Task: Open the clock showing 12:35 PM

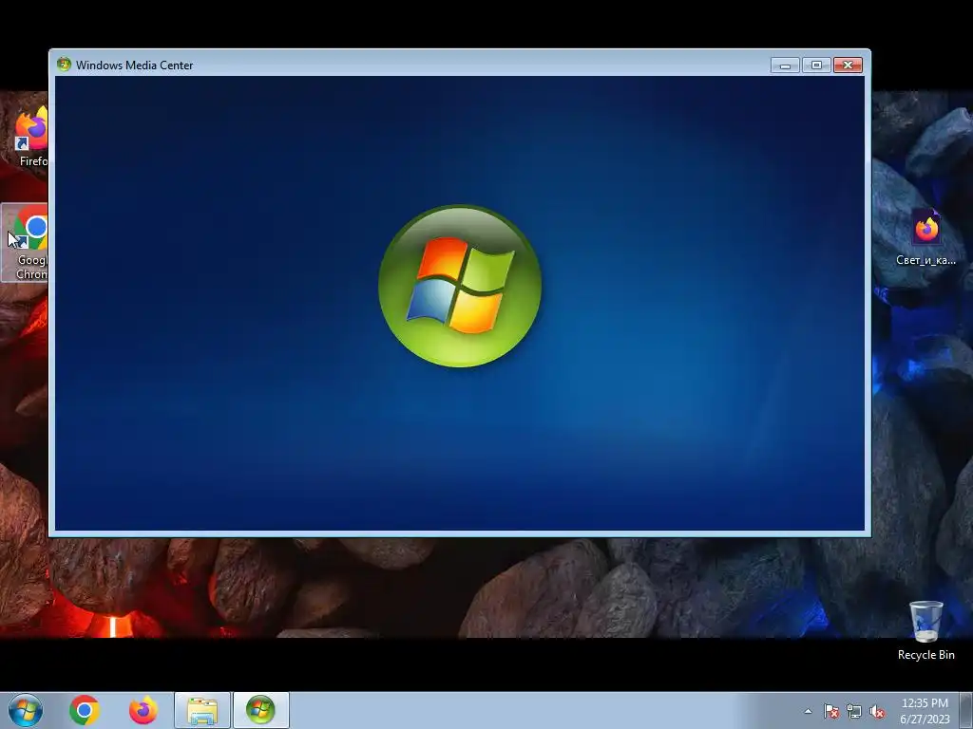Action: pyautogui.click(x=925, y=711)
